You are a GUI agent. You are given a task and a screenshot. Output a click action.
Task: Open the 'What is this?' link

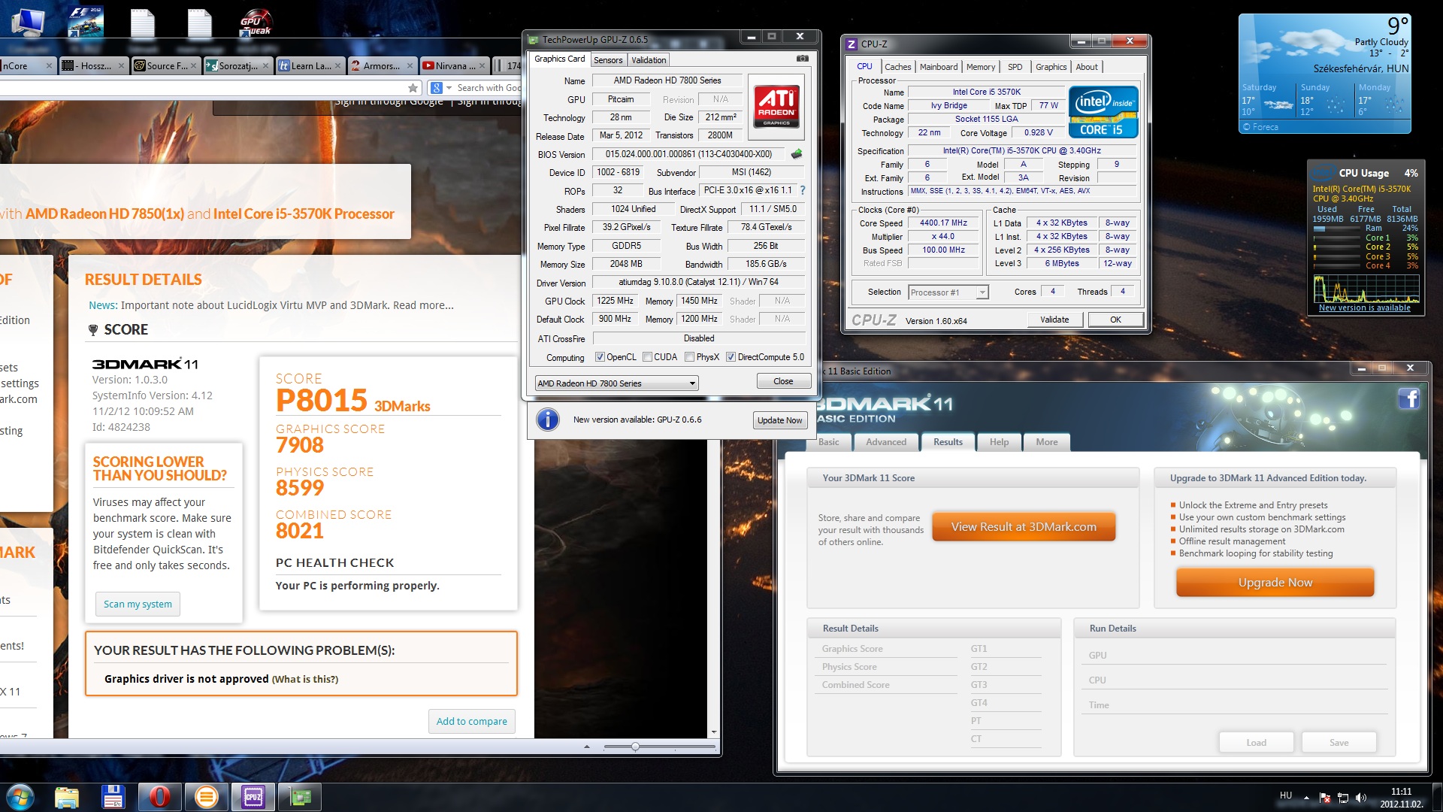pyautogui.click(x=305, y=679)
